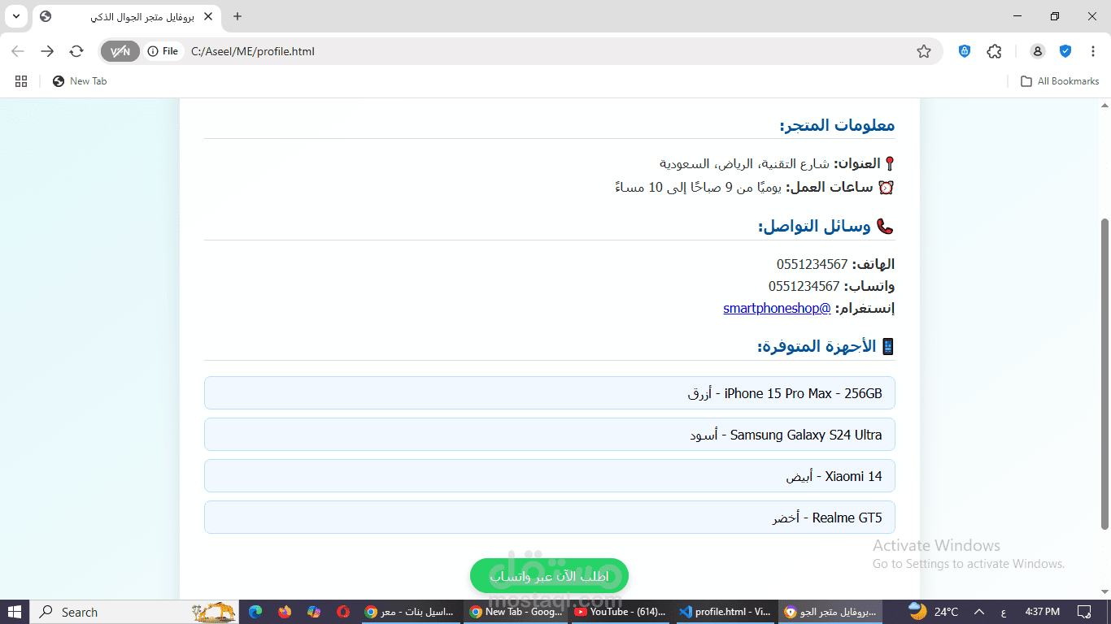Switch to the YouTube taskbar window
Viewport: 1111px width, 624px height.
click(621, 612)
